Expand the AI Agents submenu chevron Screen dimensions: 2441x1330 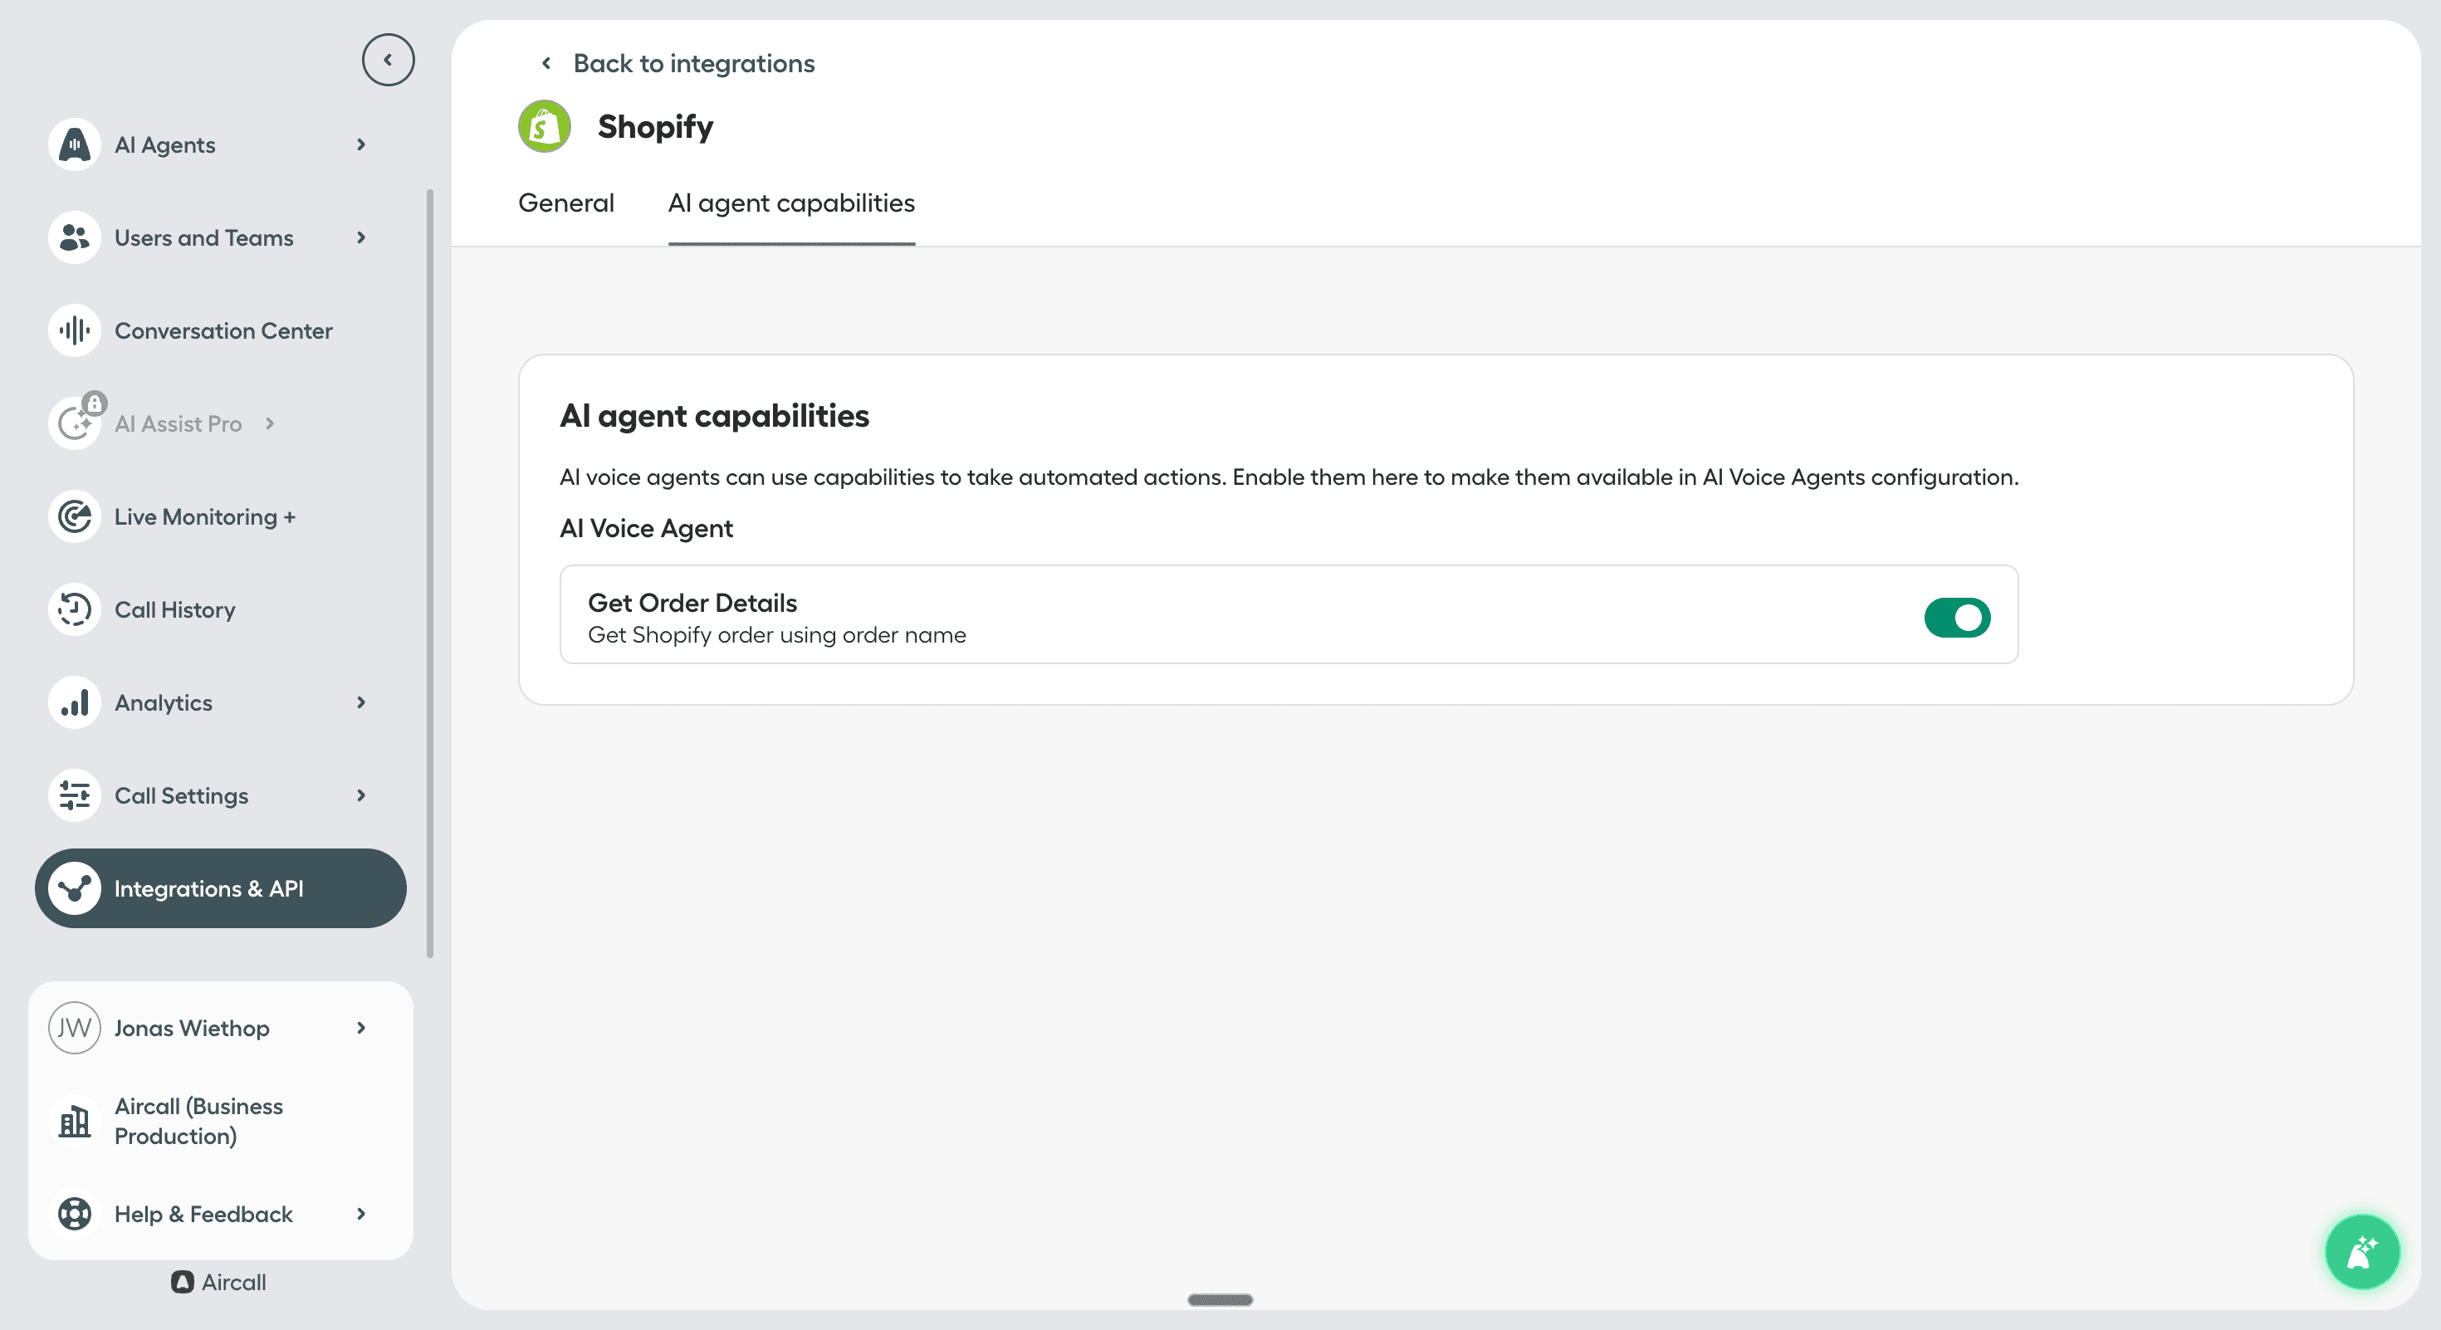click(x=361, y=145)
